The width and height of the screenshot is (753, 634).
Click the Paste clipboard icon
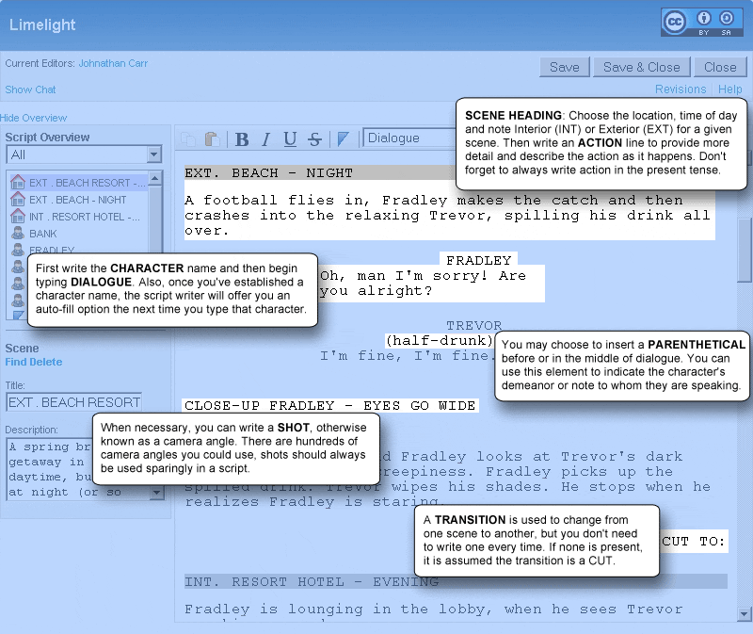click(x=212, y=139)
